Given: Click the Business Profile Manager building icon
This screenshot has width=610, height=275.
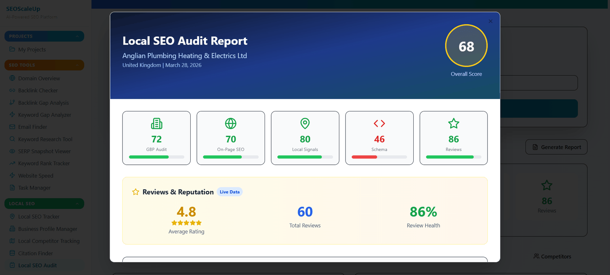Looking at the screenshot, I should [12, 229].
